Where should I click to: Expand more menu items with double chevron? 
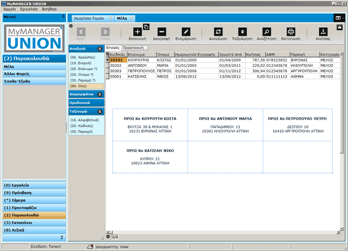coord(62,237)
